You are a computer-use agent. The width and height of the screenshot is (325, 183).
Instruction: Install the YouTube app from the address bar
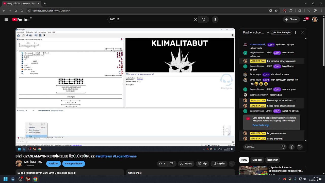271,11
